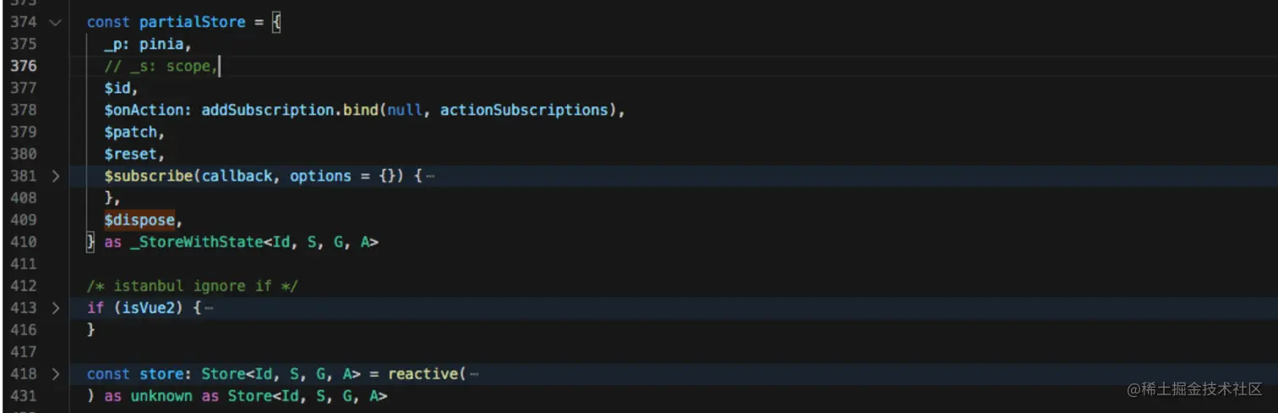
Task: Click the $dispose property name
Action: (x=139, y=220)
